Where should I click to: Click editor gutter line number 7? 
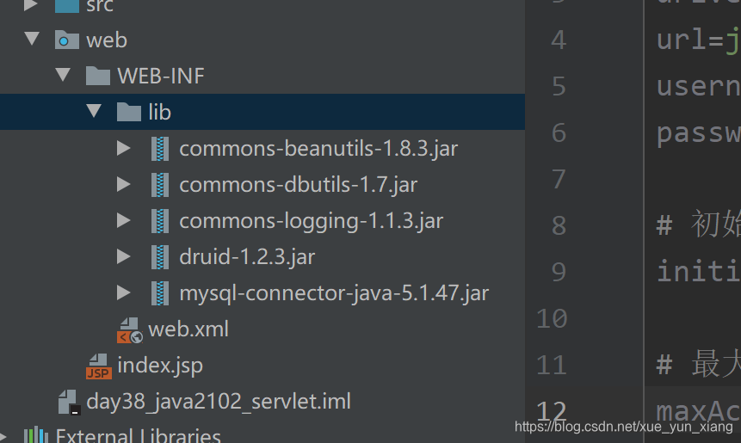point(559,180)
